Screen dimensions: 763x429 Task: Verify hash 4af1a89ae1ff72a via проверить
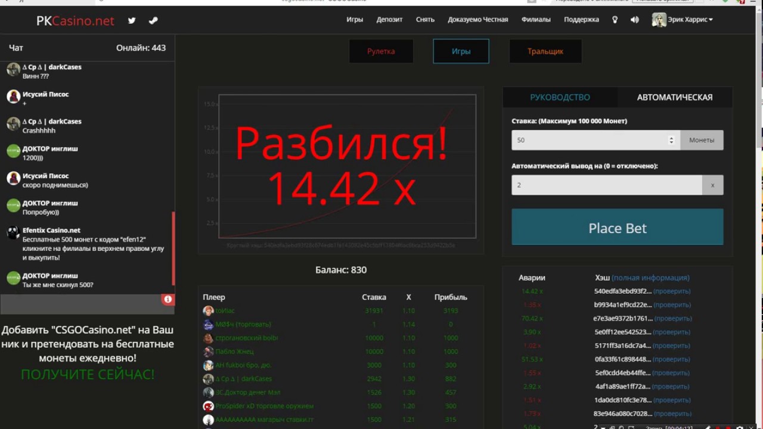tap(672, 386)
